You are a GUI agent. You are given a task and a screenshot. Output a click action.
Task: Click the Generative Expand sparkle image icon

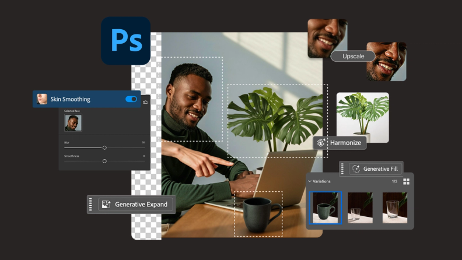click(x=106, y=205)
